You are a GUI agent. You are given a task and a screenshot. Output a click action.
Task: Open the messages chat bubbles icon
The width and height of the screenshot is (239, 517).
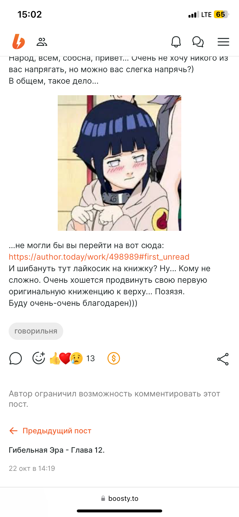coord(198,42)
